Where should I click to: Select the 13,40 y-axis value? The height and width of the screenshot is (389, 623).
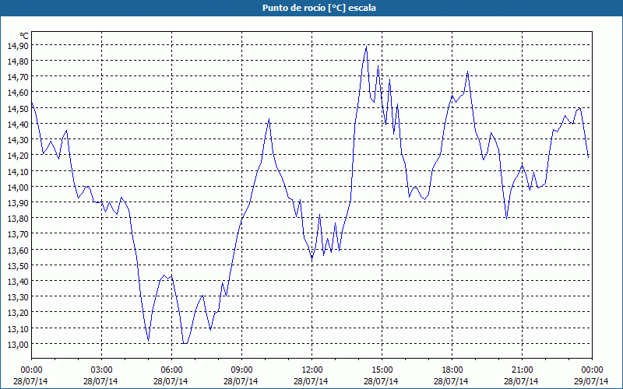tap(18, 282)
